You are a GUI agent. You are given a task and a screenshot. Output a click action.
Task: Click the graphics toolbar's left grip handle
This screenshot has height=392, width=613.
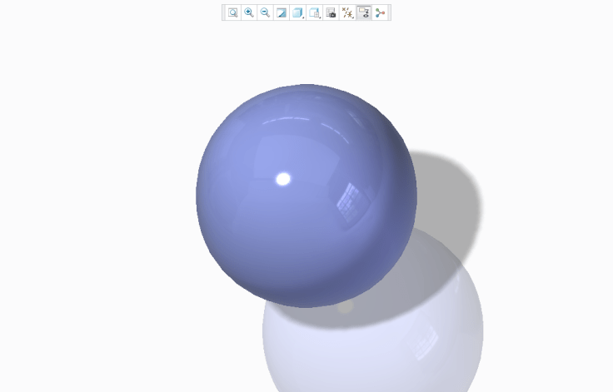tap(224, 12)
